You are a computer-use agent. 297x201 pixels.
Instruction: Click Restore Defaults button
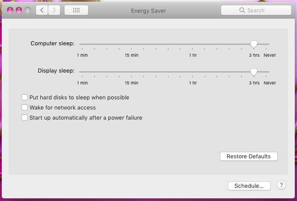[249, 156]
